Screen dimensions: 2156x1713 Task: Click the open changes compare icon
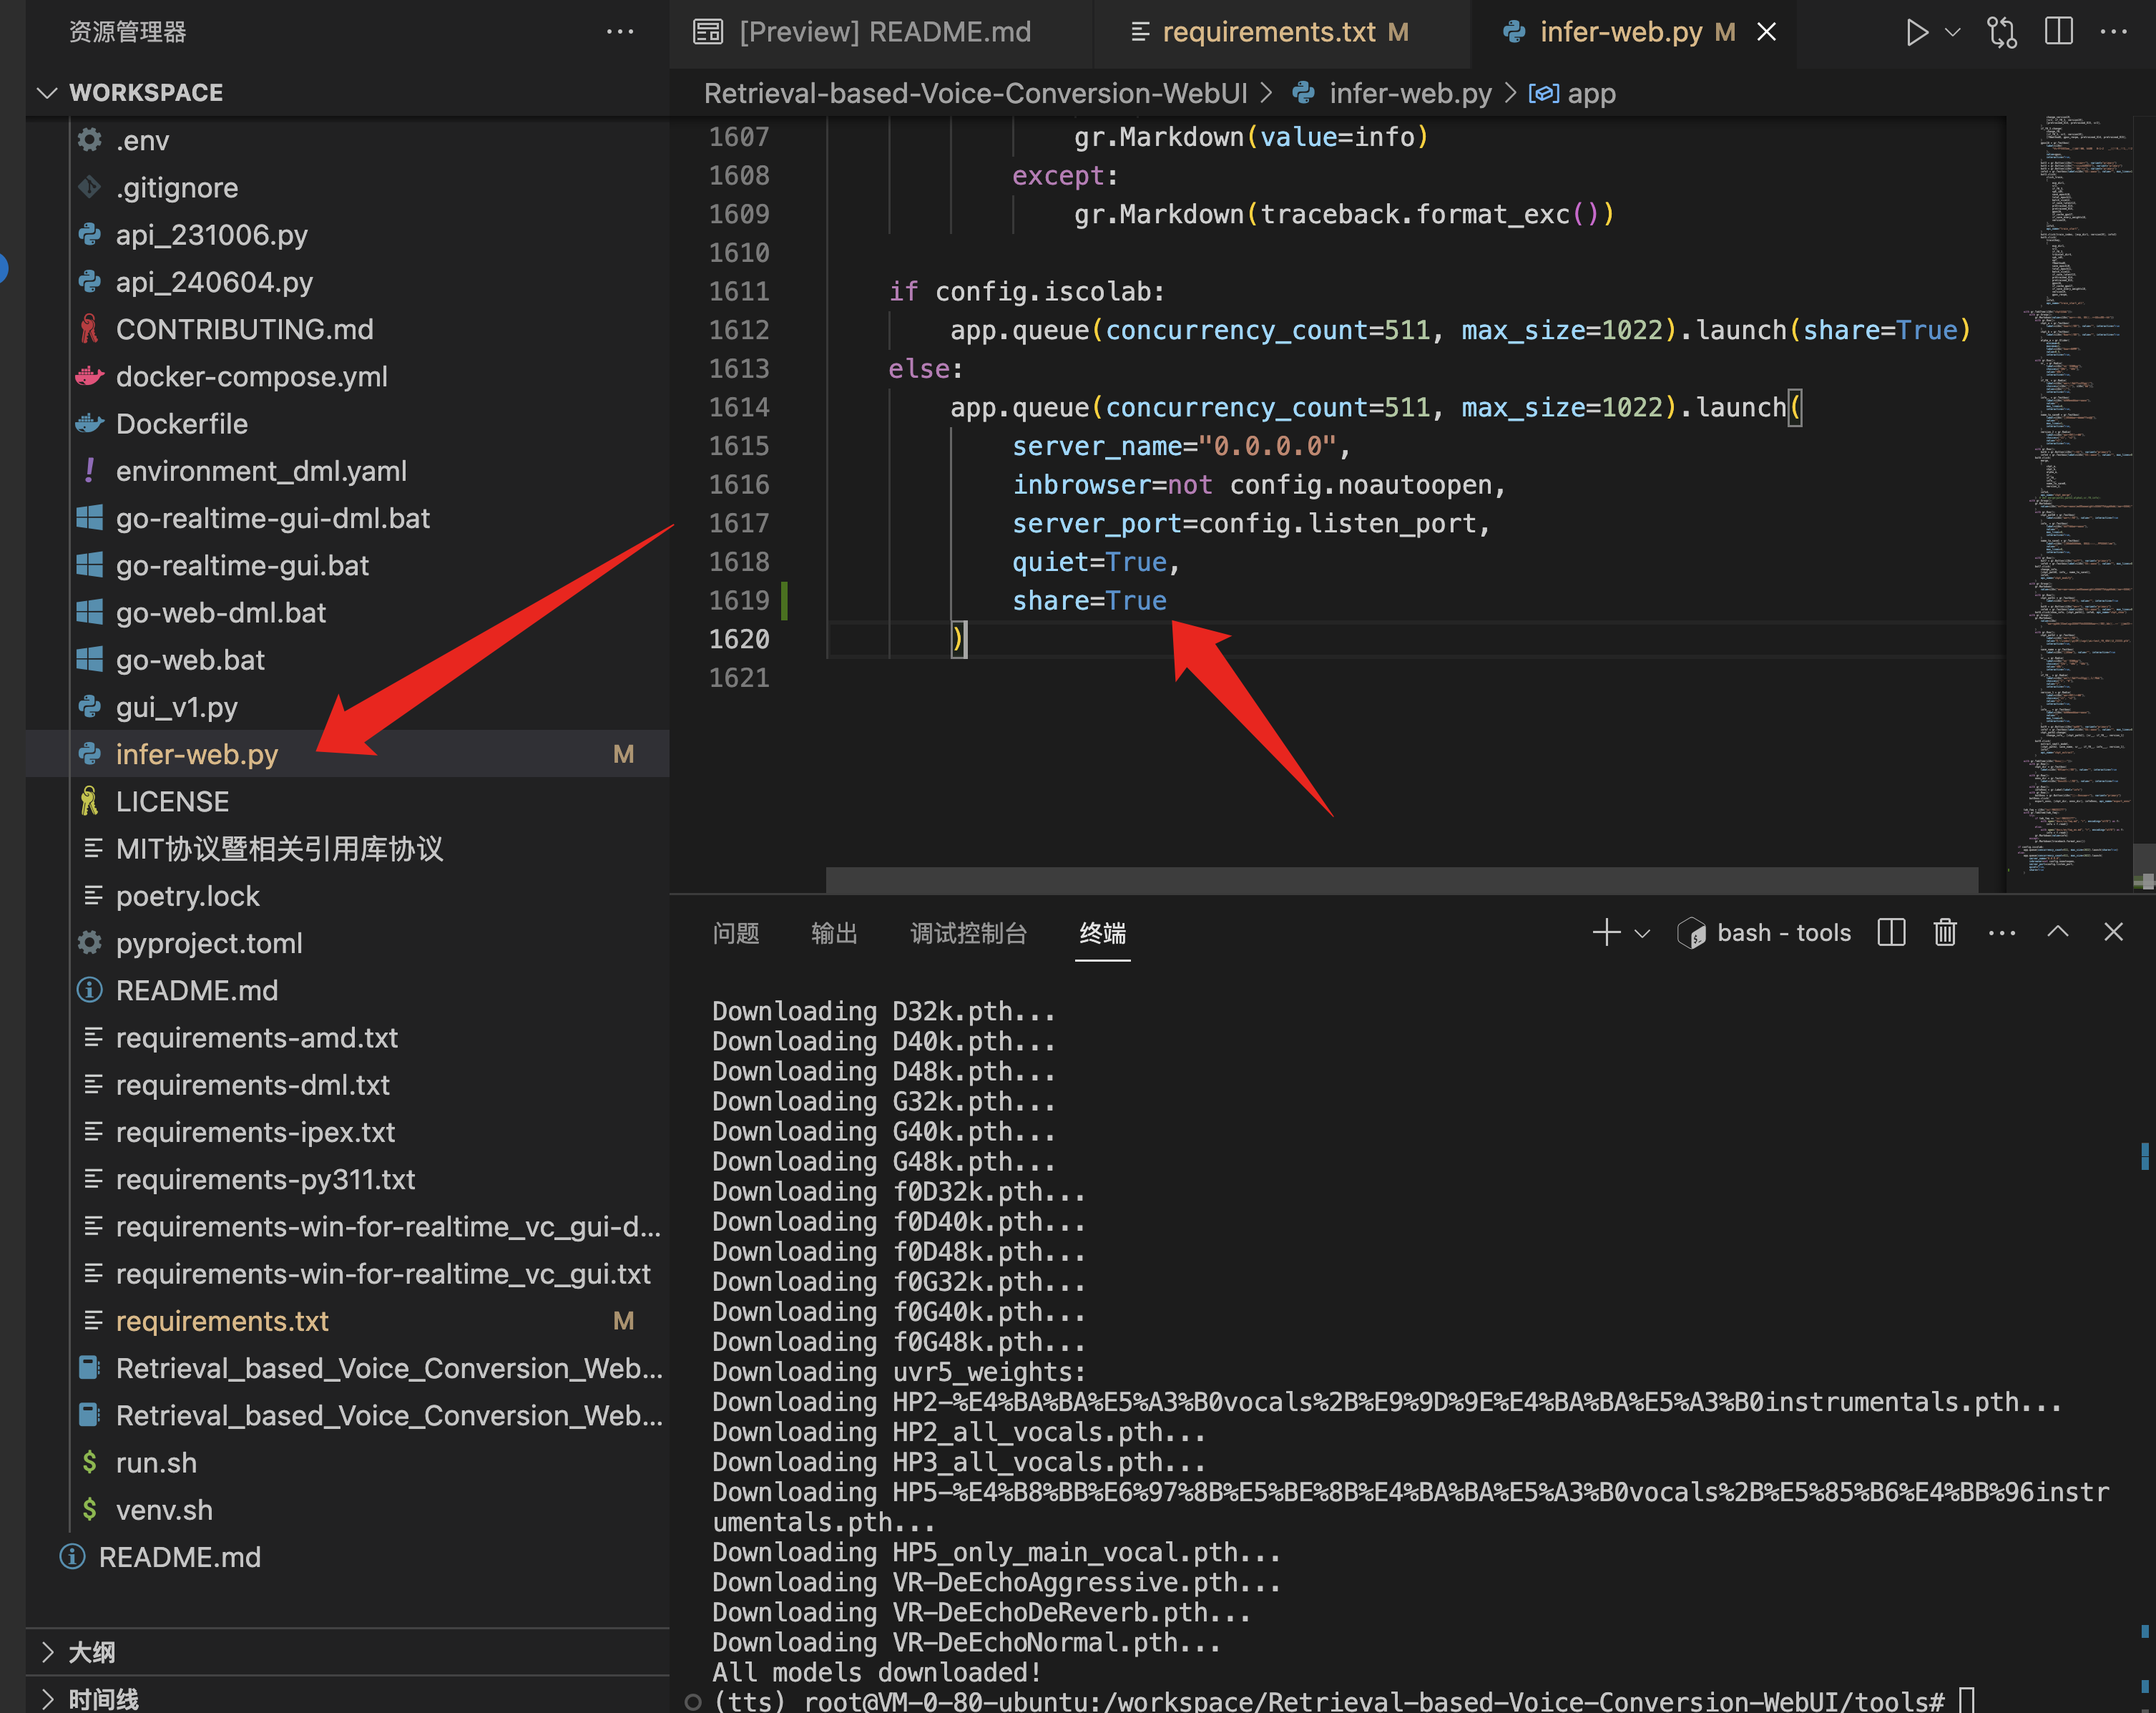2002,32
